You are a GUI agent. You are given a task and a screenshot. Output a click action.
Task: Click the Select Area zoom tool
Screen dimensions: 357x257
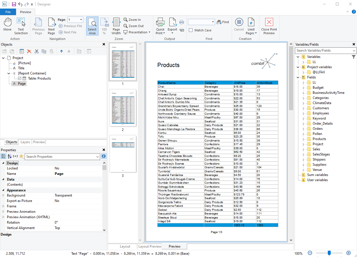92,26
